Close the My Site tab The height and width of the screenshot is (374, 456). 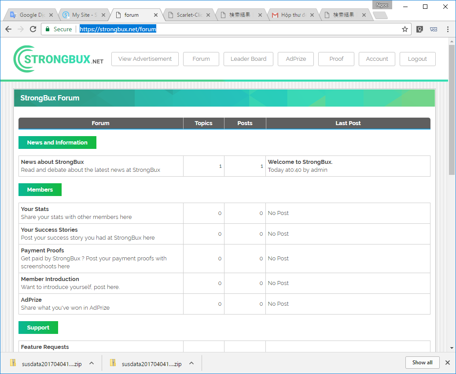(103, 15)
